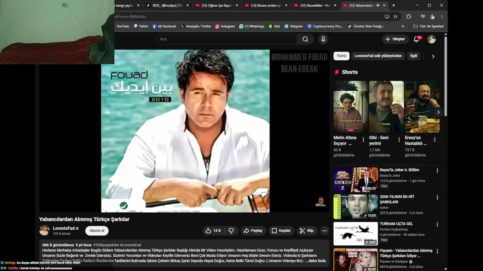
Task: Open the WhatsApp bookmark
Action: (251, 26)
